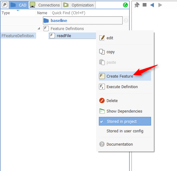Click the faded help icon beside baseline
The image size is (177, 171).
[126, 20]
